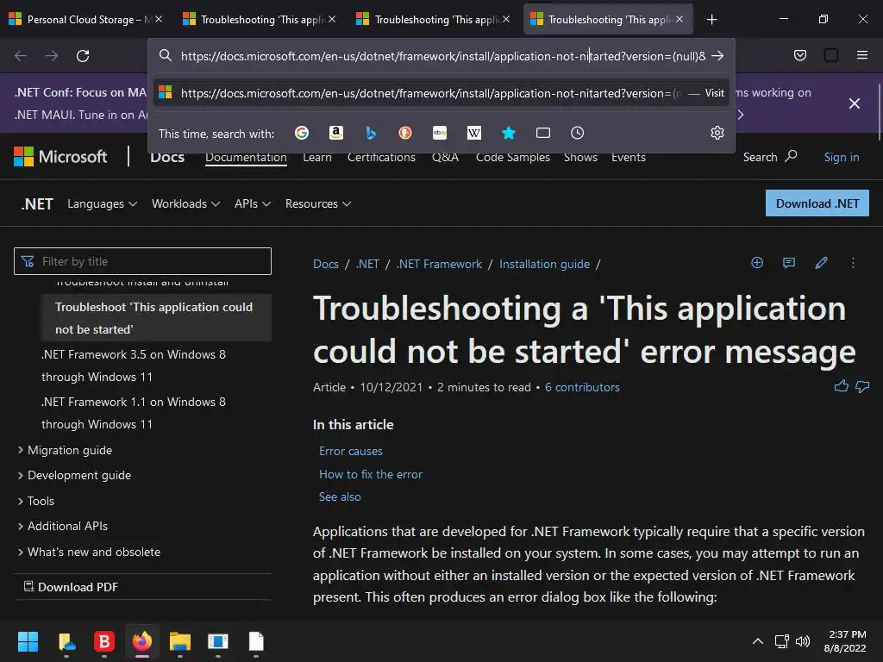This screenshot has width=883, height=662.
Task: Open the taskbar clock and date
Action: point(845,641)
